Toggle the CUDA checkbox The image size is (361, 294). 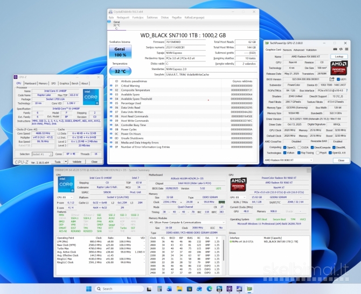pos(299,148)
